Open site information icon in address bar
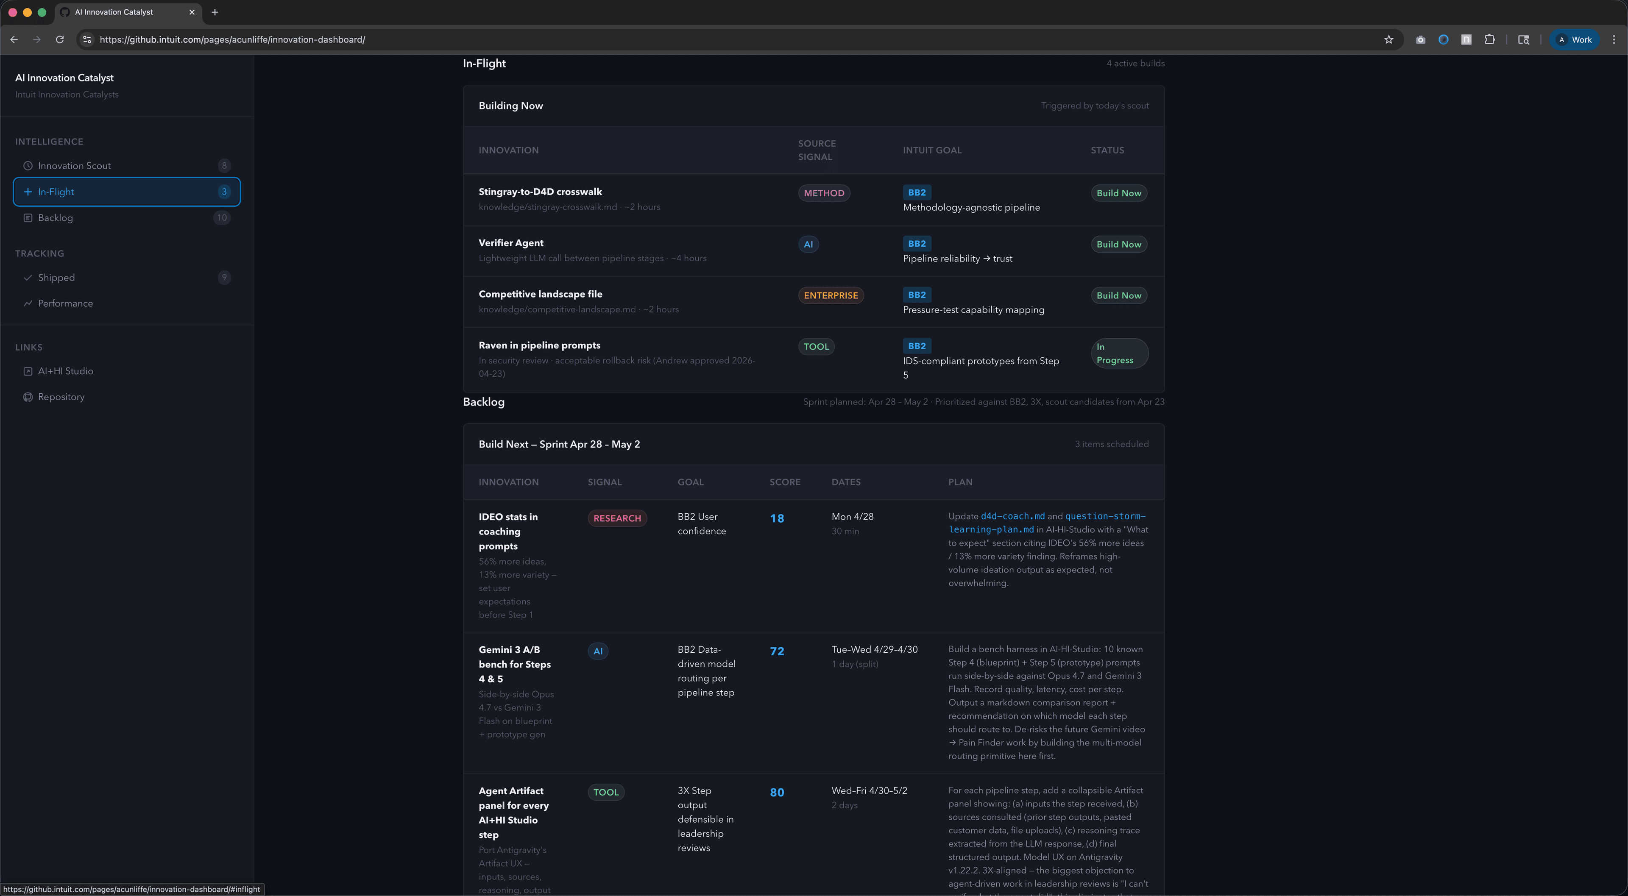 coord(87,39)
